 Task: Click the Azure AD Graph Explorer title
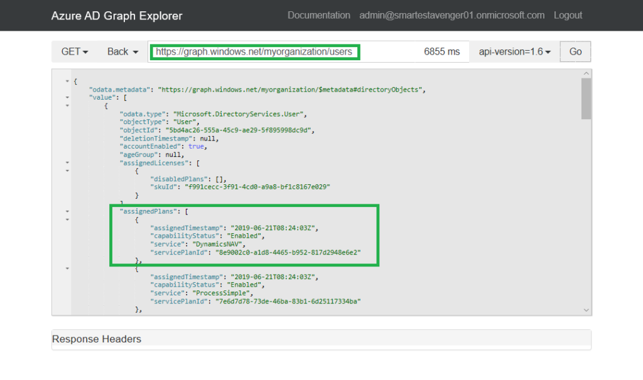tap(117, 16)
